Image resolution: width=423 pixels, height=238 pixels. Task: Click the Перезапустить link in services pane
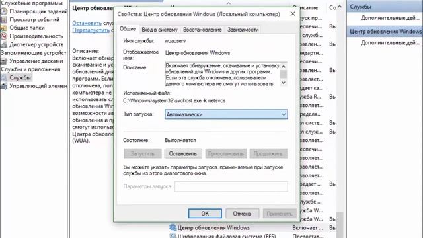91,30
